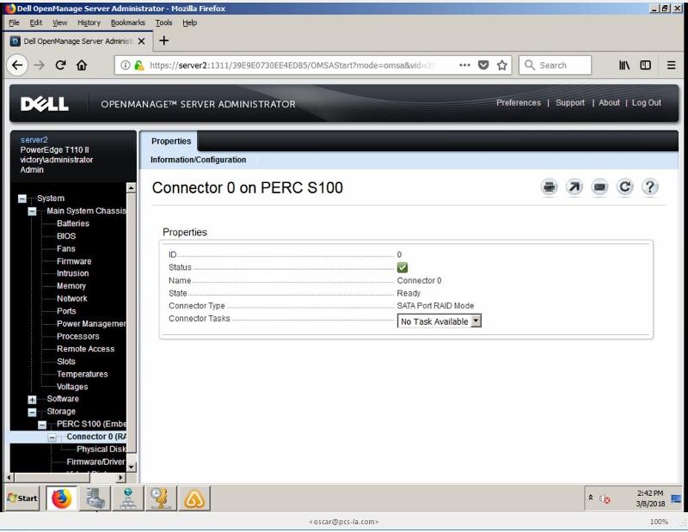
Task: Open the Information/Configuration sub-tab
Action: point(199,160)
